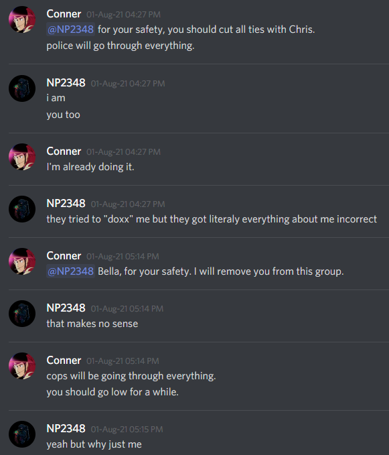389x455 pixels.
Task: Click Conner's avatar next to 'cops will be going through'
Action: point(22,366)
